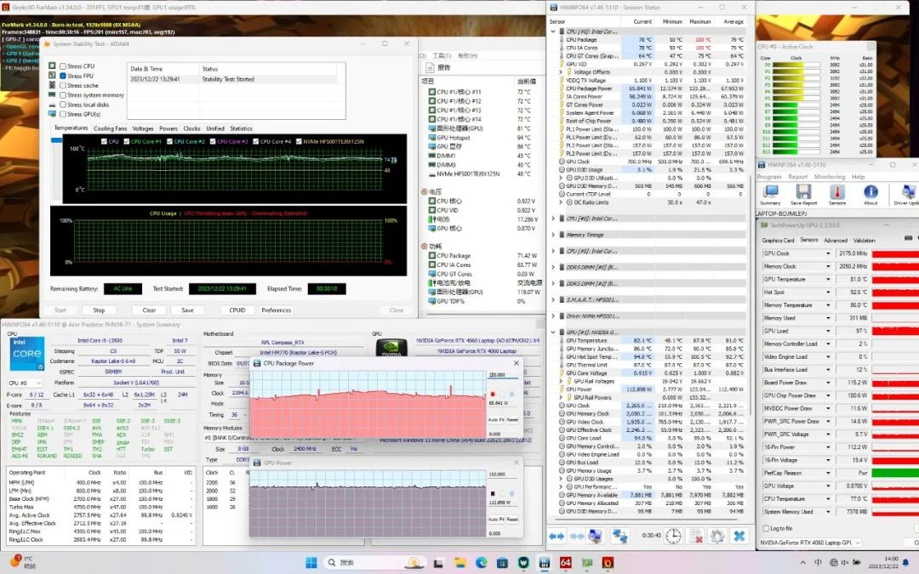Click the Clear button in stability test

(x=149, y=310)
